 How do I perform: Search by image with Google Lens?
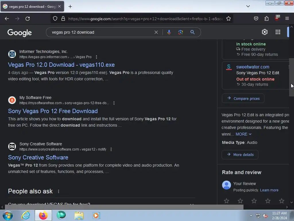coord(180,32)
